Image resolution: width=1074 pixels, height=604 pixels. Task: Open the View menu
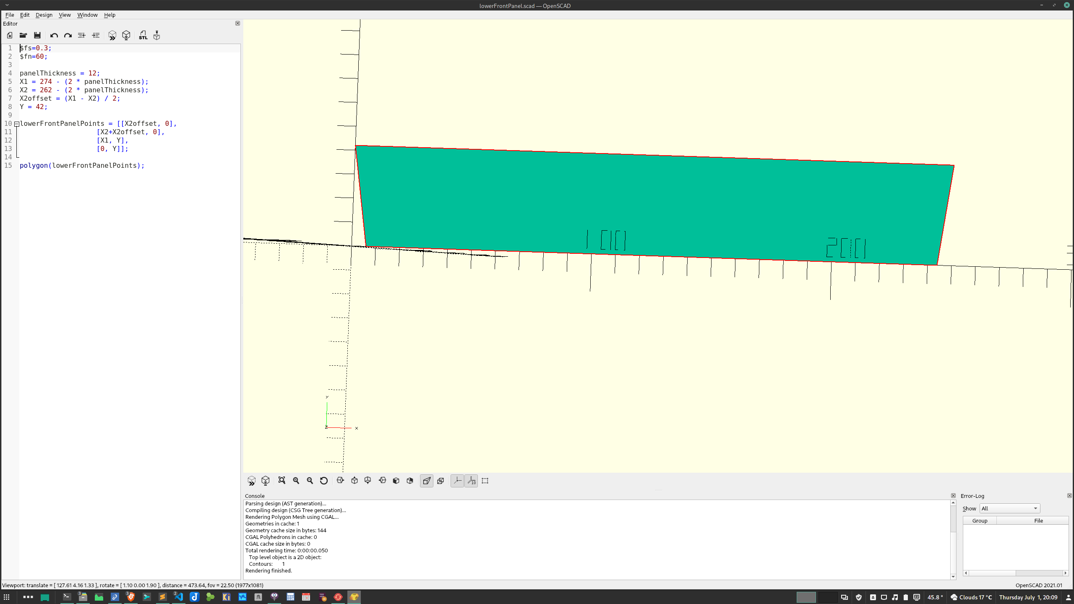65,15
